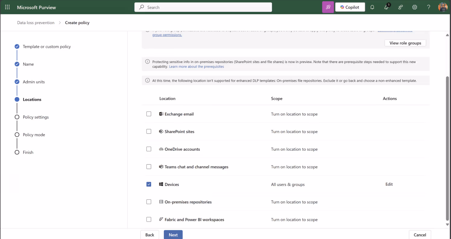The image size is (451, 239).
Task: Enable the OneDrive accounts checkbox
Action: pos(149,149)
